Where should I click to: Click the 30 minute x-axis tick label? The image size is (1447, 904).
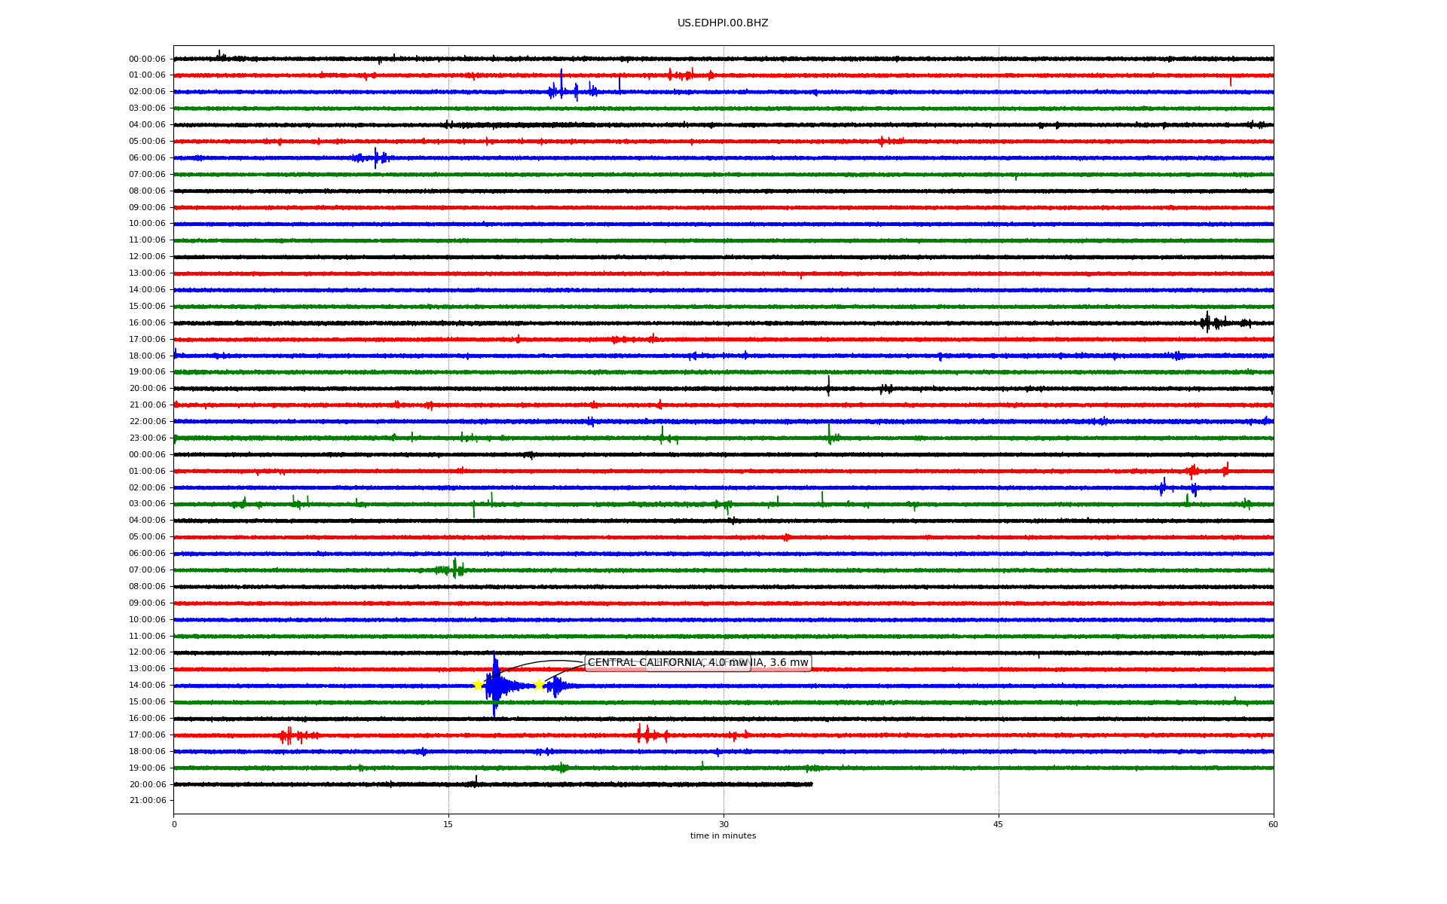(723, 824)
